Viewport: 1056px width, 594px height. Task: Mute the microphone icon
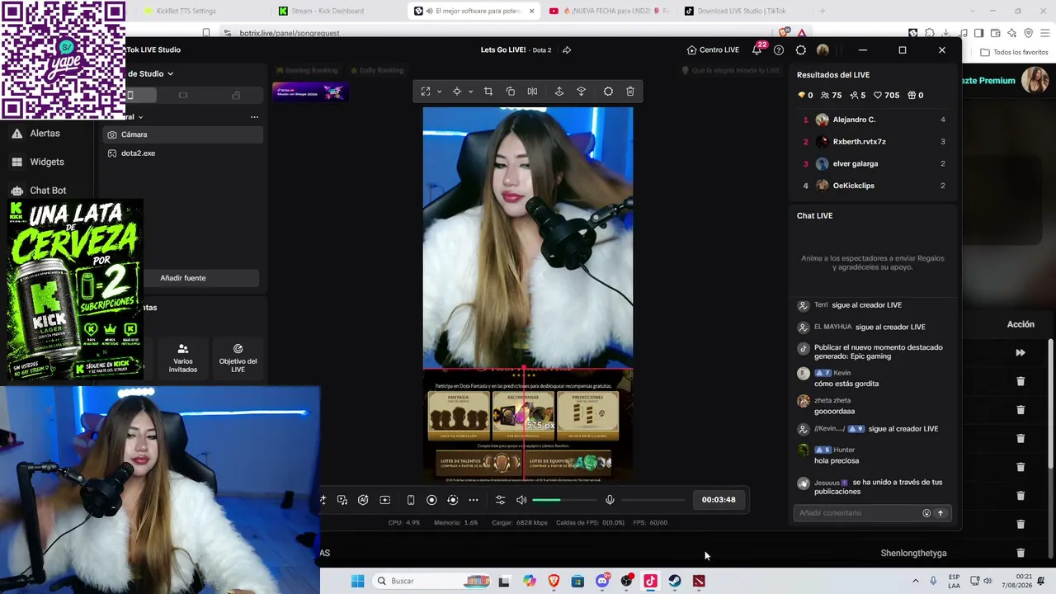click(x=610, y=500)
